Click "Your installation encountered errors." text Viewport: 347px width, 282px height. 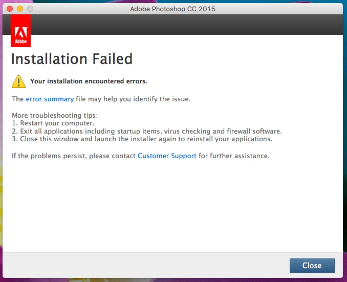pyautogui.click(x=89, y=81)
